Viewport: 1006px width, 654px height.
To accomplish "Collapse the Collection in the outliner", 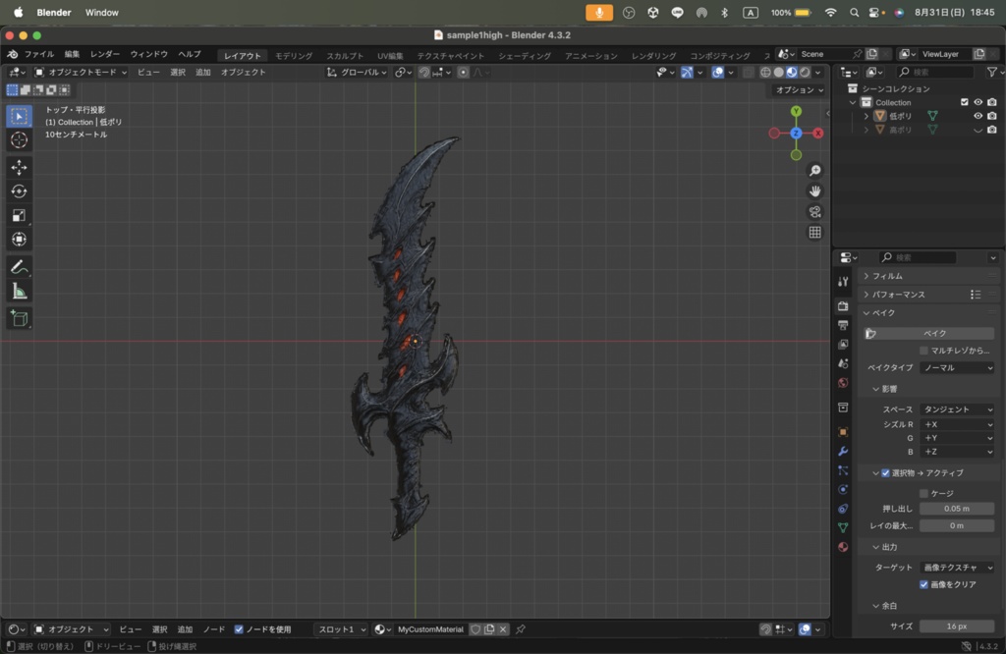I will (x=852, y=101).
